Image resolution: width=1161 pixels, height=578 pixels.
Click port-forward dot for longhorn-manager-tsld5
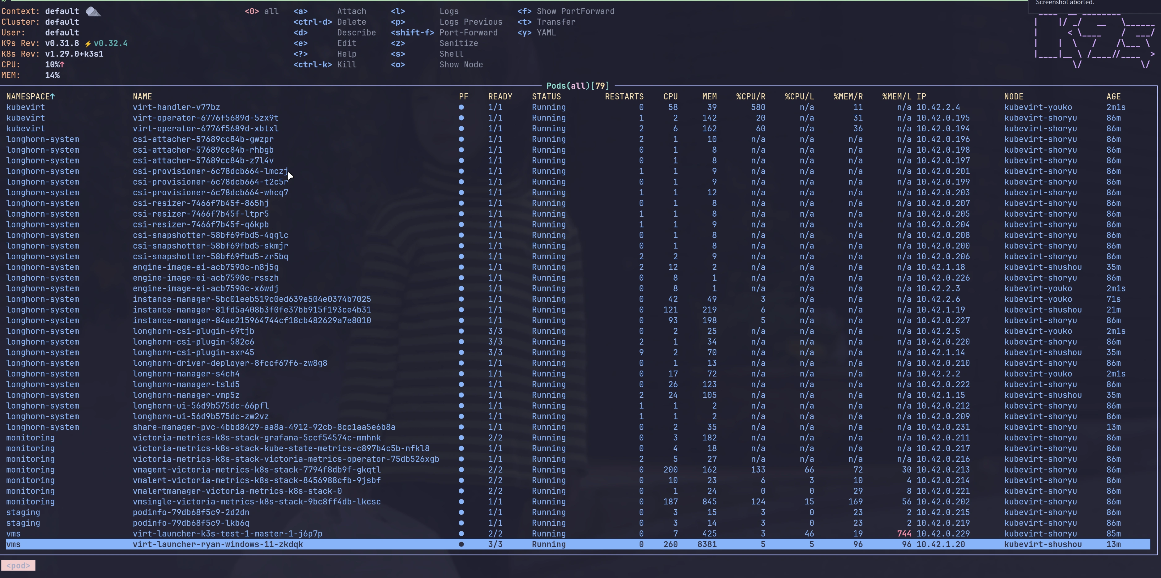tap(461, 384)
